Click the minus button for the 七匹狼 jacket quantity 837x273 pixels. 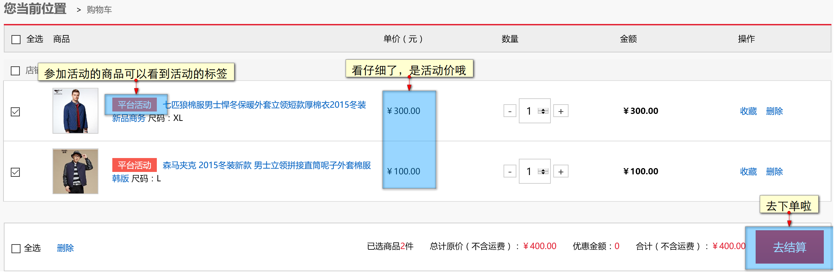click(x=510, y=111)
